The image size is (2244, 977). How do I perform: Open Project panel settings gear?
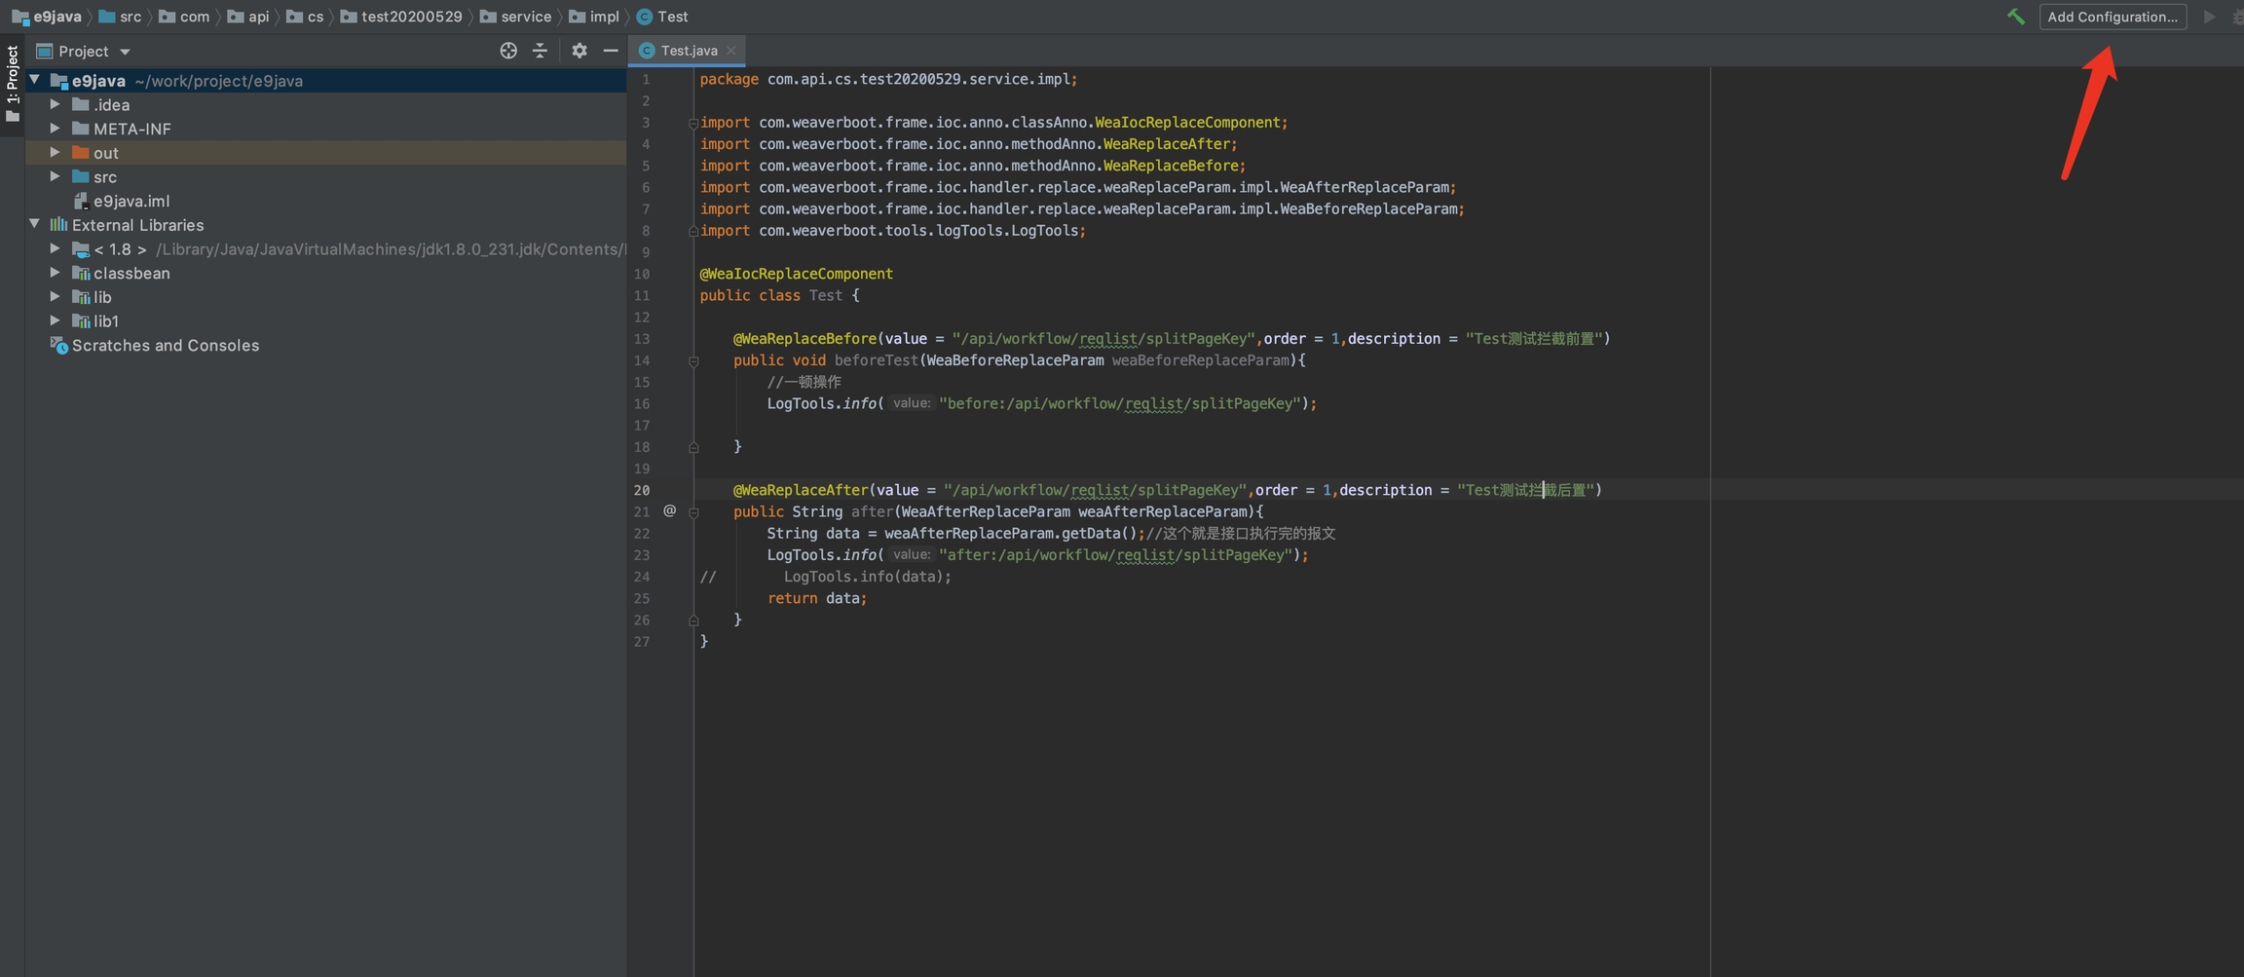click(580, 51)
